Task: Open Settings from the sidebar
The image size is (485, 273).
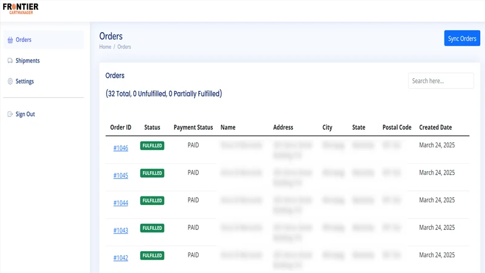Action: click(44, 81)
